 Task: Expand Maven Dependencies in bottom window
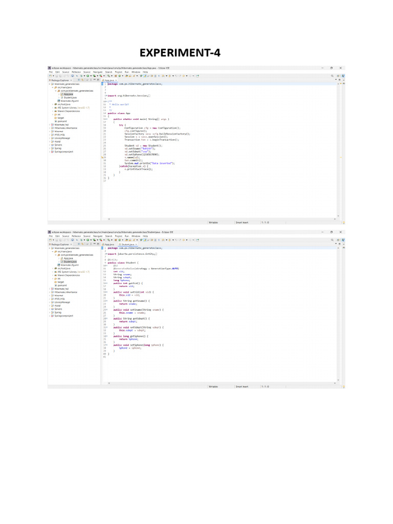53,275
